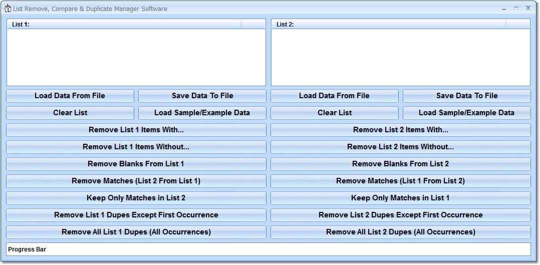Open Remove List 2 Items With...
The height and width of the screenshot is (265, 540).
(x=401, y=130)
